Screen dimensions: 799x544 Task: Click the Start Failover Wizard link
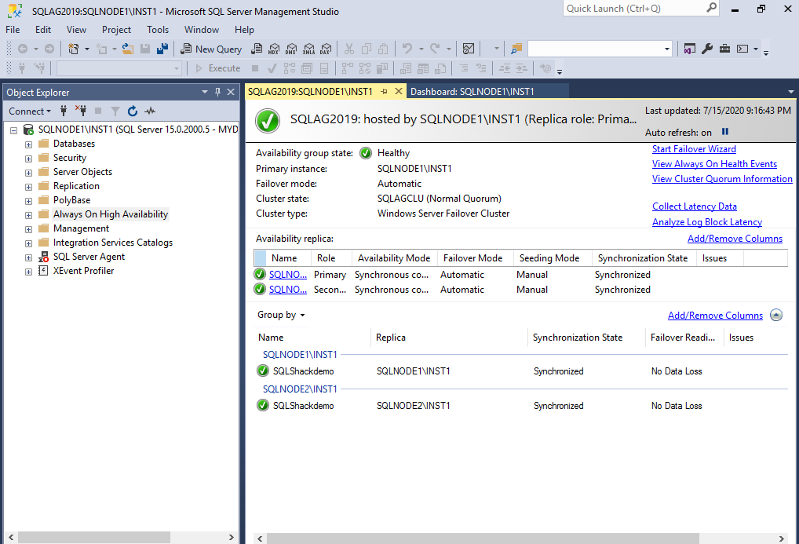(694, 149)
